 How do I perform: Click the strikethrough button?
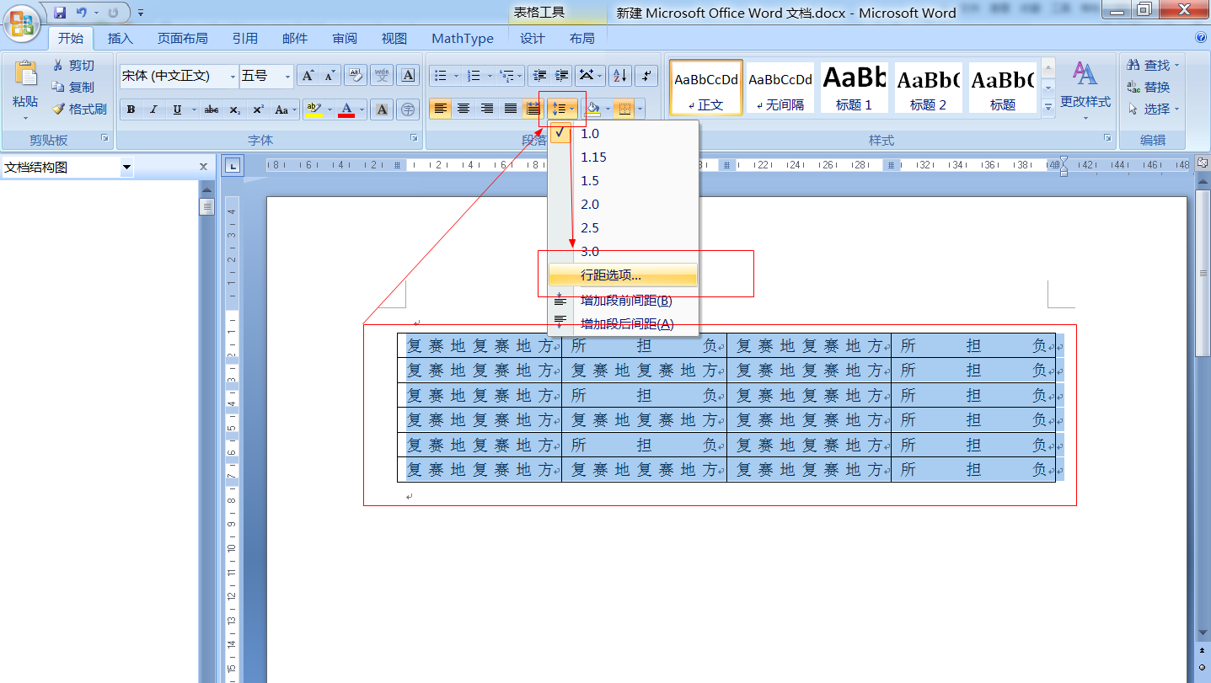click(212, 109)
